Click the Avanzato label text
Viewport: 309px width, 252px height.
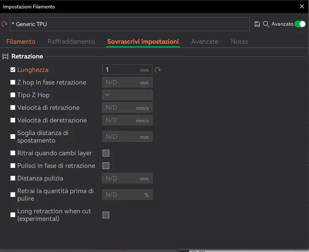[x=283, y=24]
